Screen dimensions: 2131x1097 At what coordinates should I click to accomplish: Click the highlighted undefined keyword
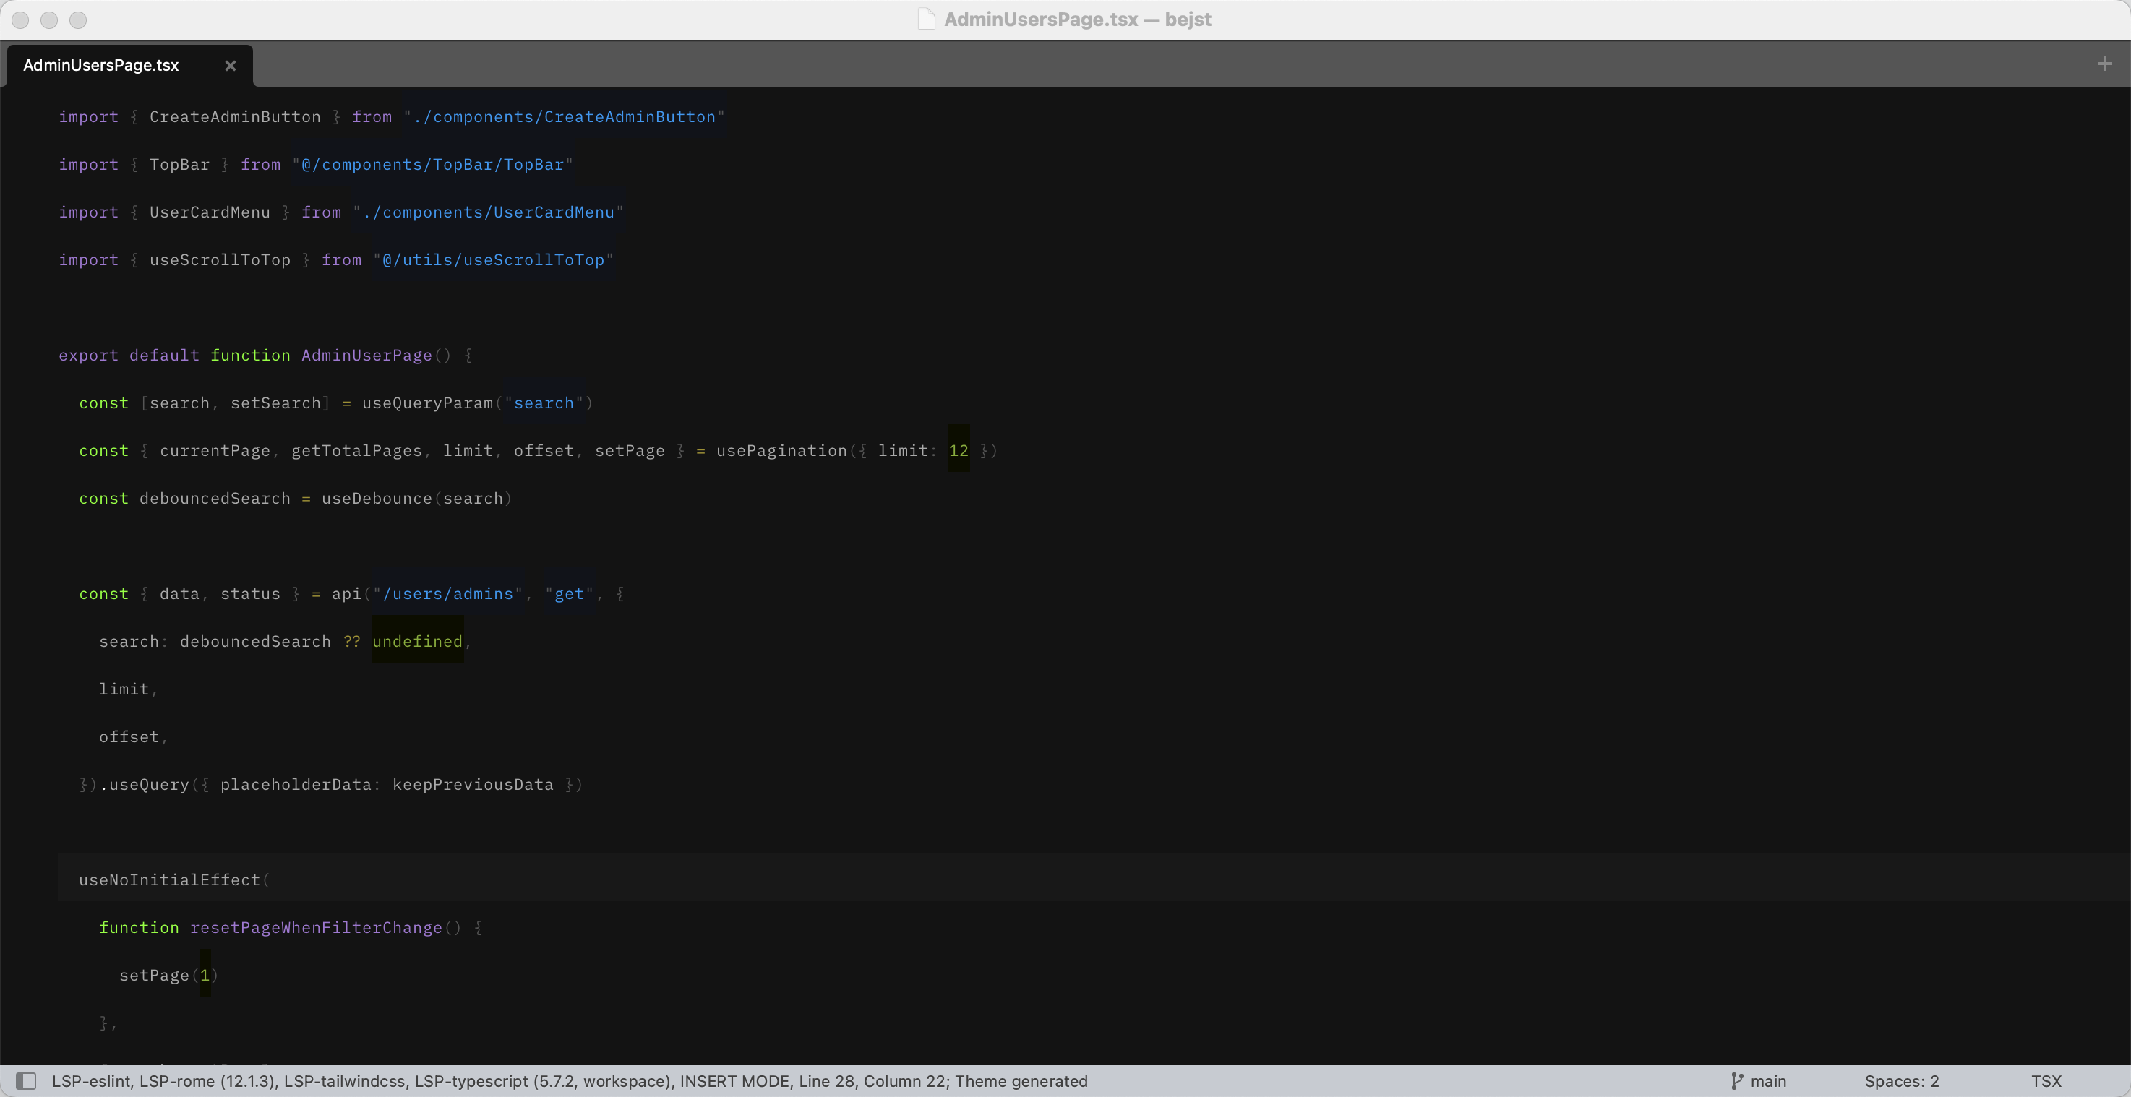(x=417, y=641)
